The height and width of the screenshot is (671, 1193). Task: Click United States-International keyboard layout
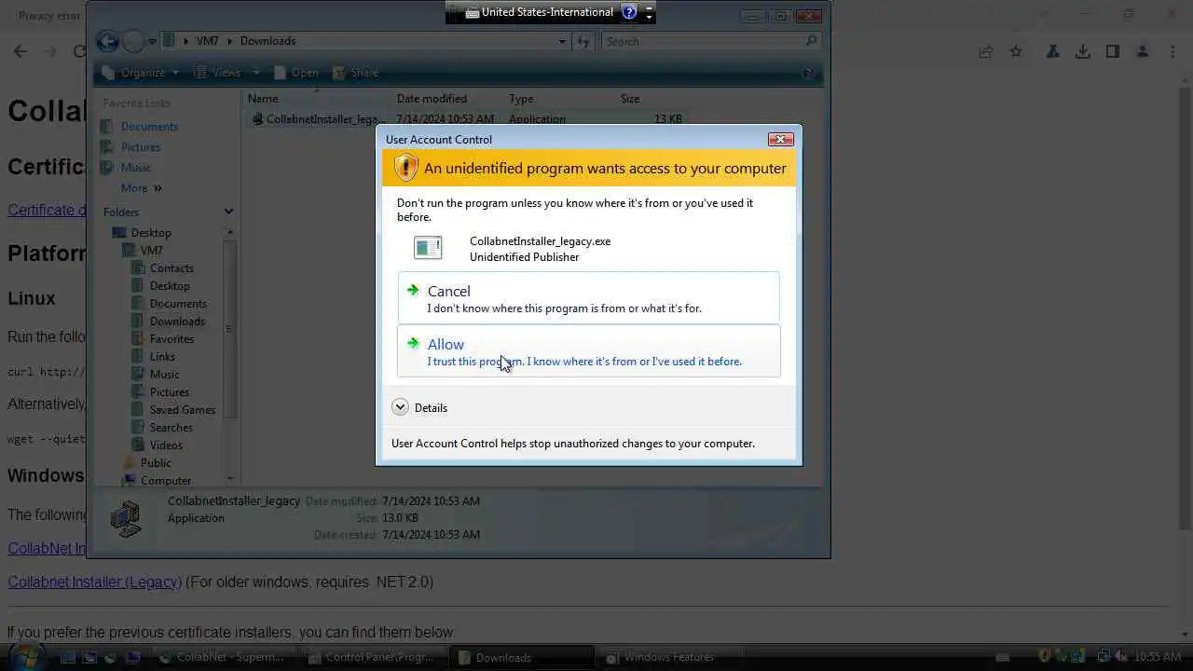tap(539, 12)
